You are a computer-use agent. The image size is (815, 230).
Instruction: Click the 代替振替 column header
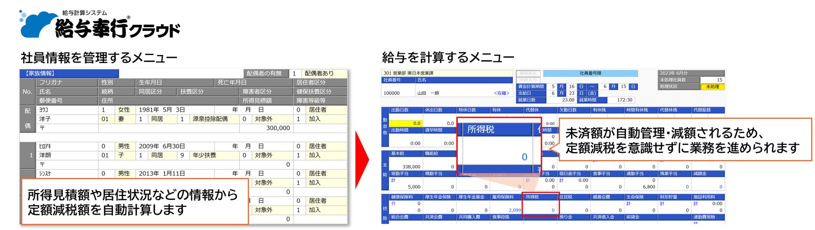708,110
